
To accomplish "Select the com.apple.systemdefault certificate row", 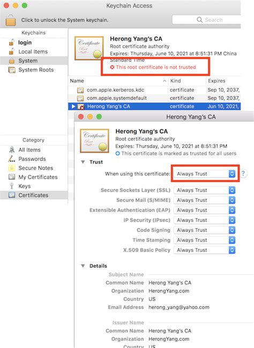I will pyautogui.click(x=154, y=98).
